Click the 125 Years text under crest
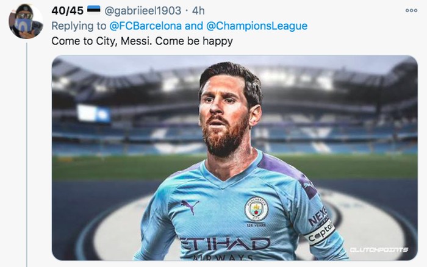This screenshot has width=427, height=267. pyautogui.click(x=256, y=225)
